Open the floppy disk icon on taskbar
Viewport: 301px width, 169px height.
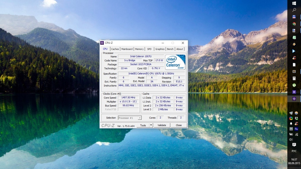pos(294,17)
